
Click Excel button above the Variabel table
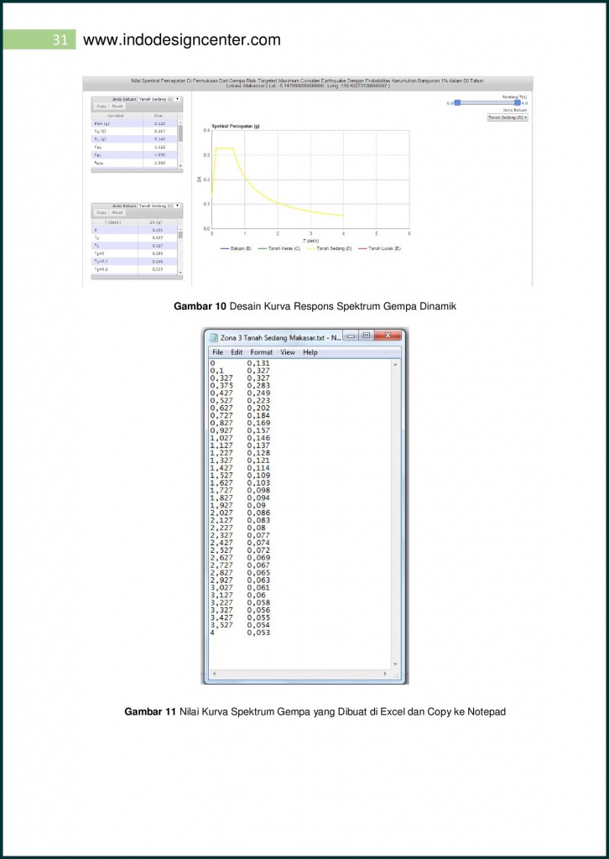pos(117,107)
